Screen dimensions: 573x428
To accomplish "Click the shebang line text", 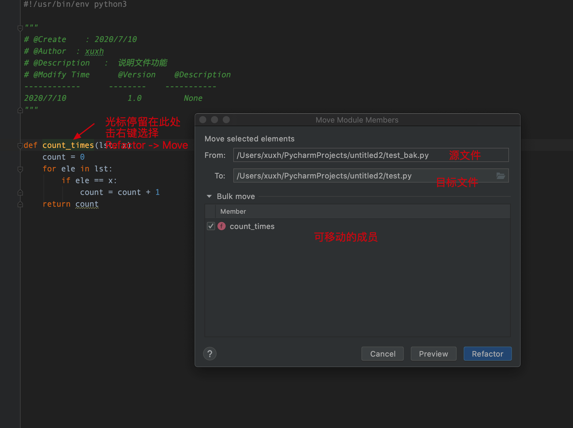I will click(75, 4).
